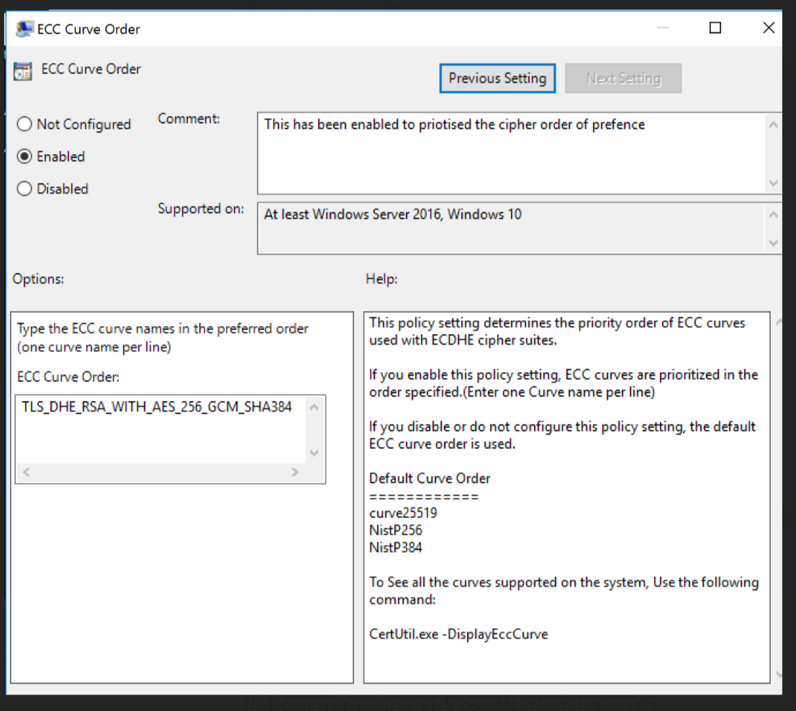Minimize the ECC Curve Order window
This screenshot has width=796, height=711.
[662, 28]
